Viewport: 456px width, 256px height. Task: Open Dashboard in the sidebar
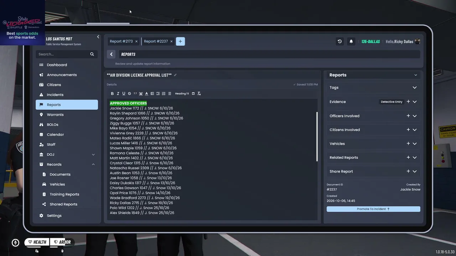tap(67, 65)
